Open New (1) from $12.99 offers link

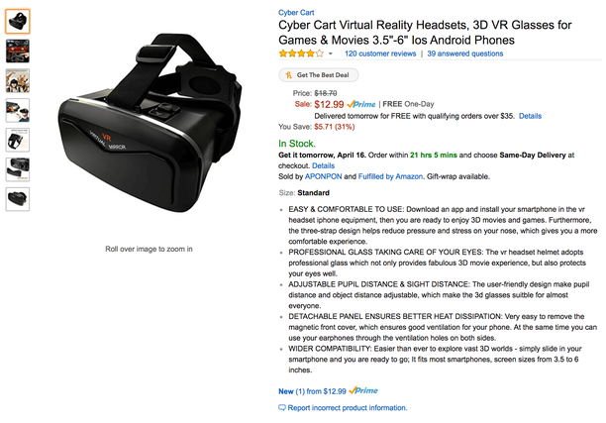pyautogui.click(x=312, y=391)
